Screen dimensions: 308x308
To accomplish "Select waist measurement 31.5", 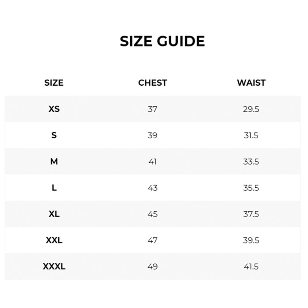I will pos(251,135).
